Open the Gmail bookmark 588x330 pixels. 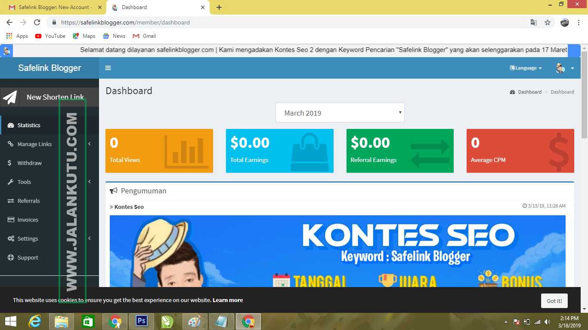[x=145, y=36]
